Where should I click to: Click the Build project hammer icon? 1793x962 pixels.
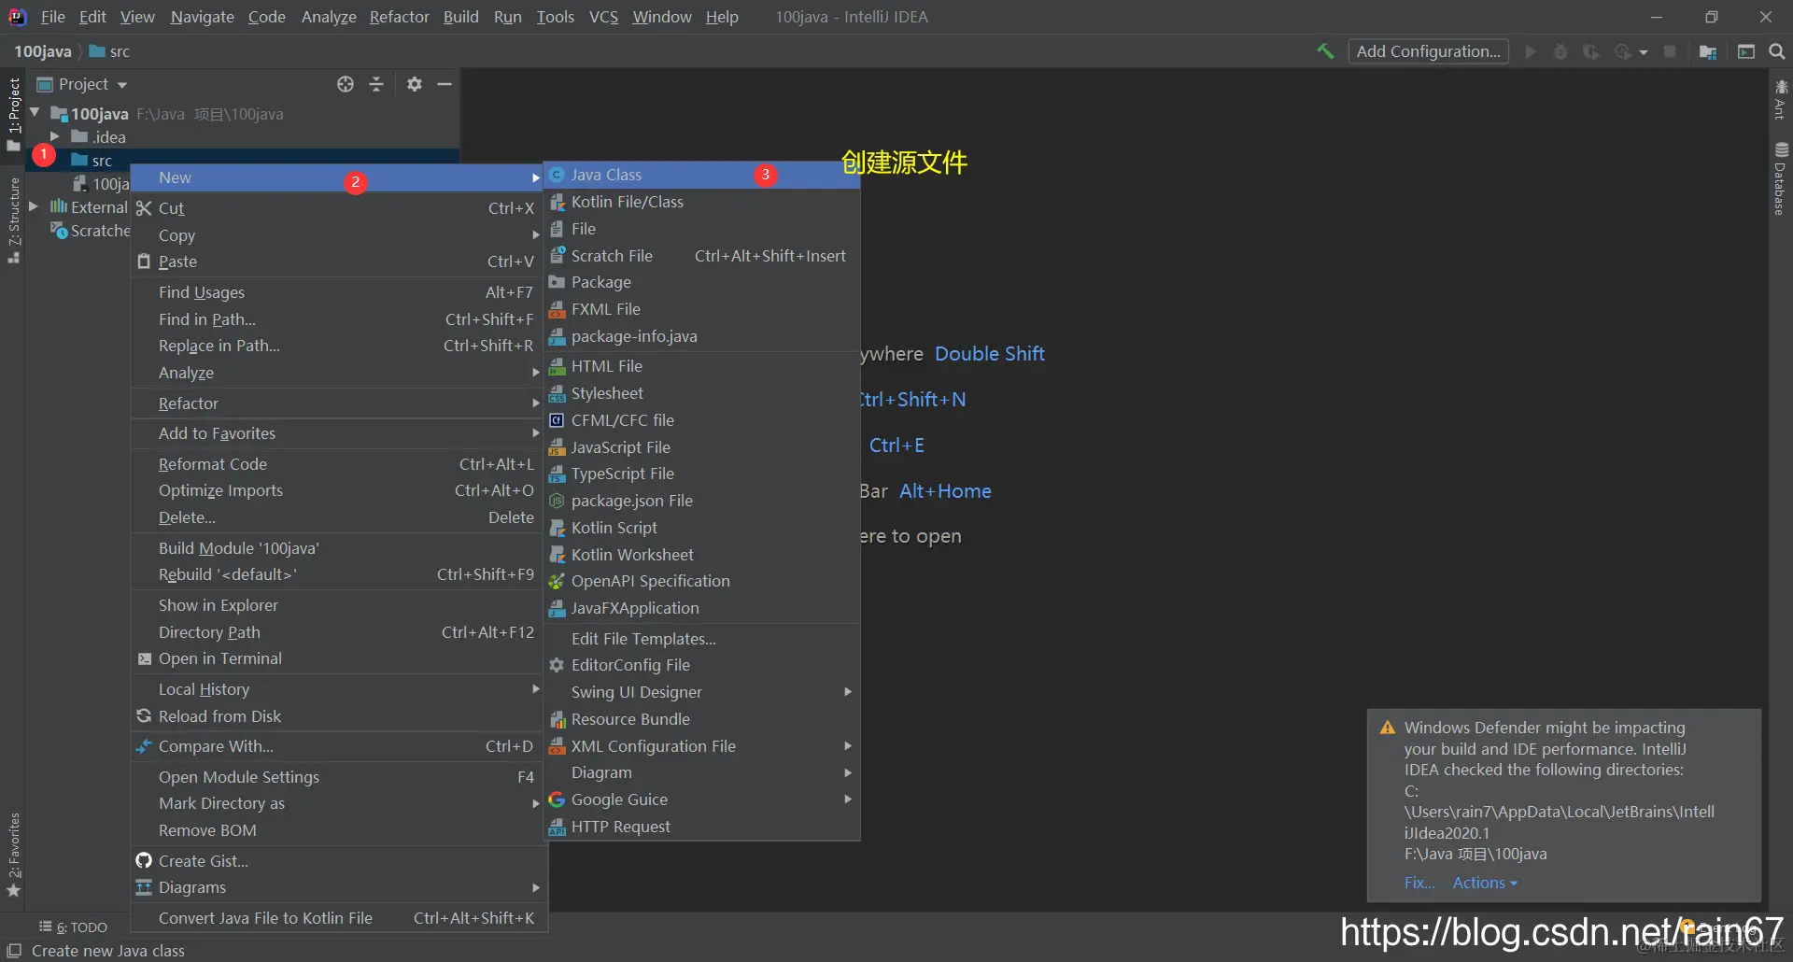pyautogui.click(x=1325, y=51)
